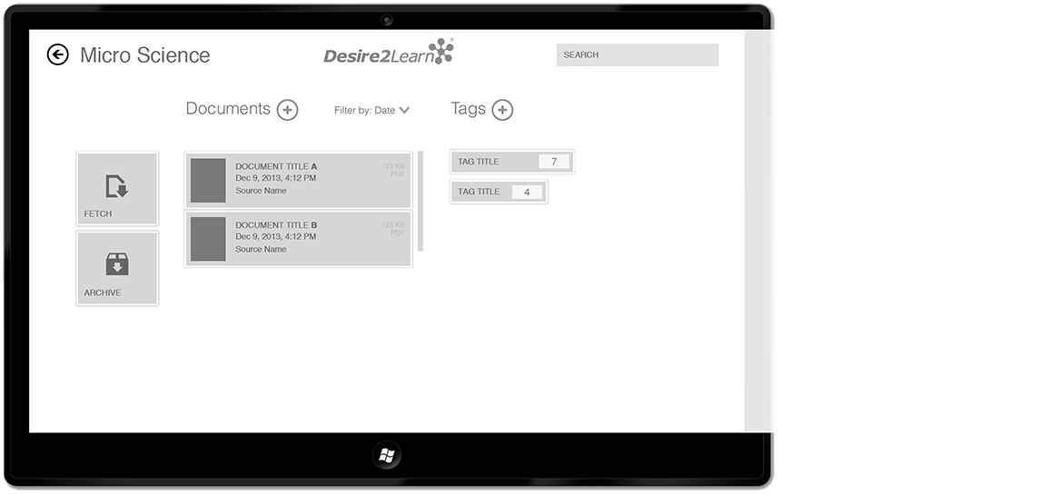Expand the chevron next to Filter by Date
The image size is (1038, 495).
pos(404,111)
